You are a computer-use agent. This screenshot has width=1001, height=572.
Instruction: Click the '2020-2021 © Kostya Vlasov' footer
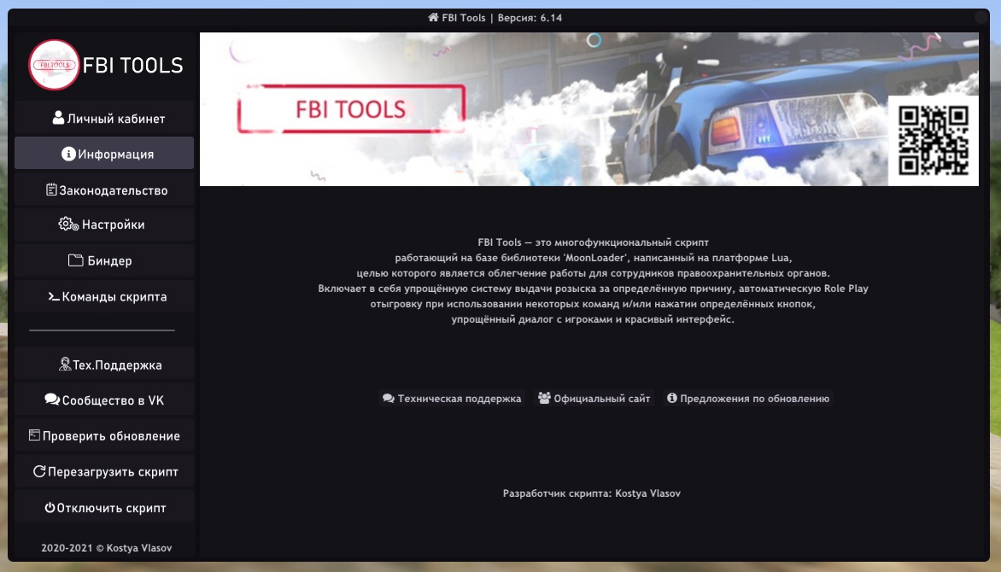pos(107,548)
